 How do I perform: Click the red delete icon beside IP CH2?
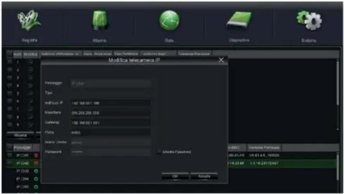[x=36, y=164]
